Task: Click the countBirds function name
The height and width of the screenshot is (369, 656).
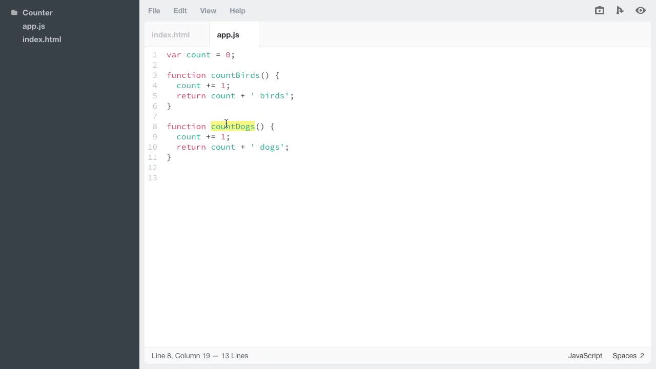Action: (235, 75)
